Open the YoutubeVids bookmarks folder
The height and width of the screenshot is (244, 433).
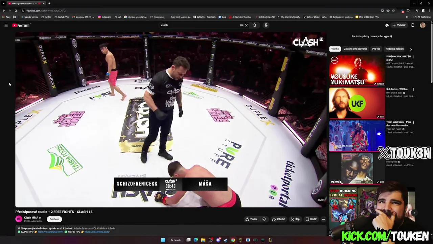[62, 17]
